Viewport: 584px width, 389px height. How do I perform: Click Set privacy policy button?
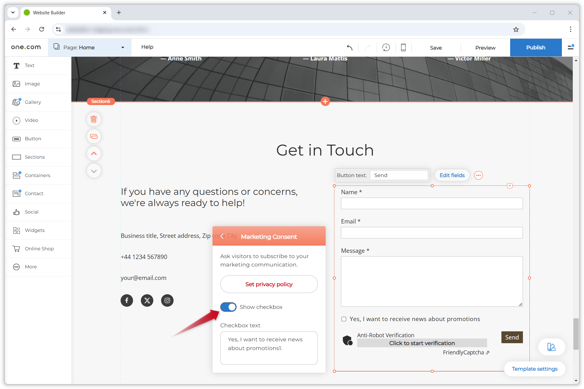point(269,284)
